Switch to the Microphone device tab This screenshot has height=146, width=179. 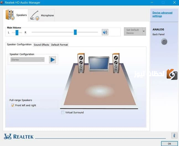42,15
